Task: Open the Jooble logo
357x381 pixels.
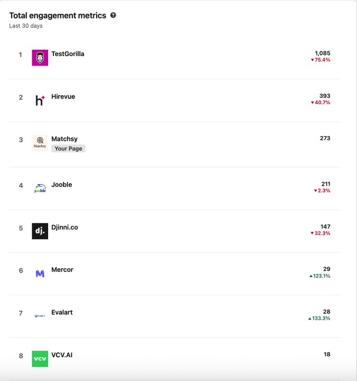Action: tap(40, 188)
